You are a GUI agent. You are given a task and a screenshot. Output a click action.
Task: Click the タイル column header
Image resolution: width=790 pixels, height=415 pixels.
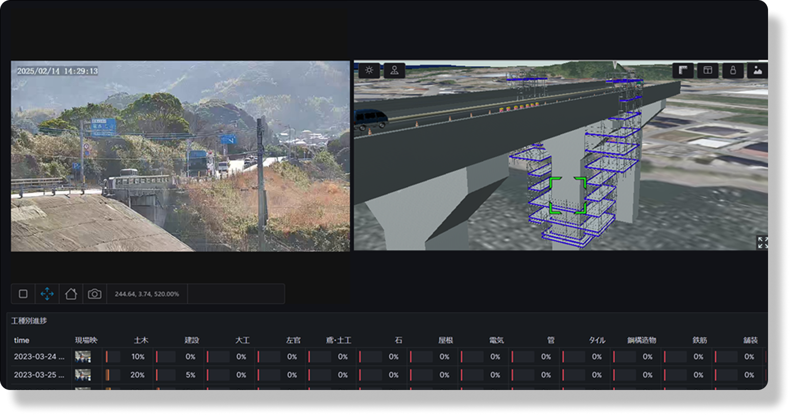pos(597,340)
